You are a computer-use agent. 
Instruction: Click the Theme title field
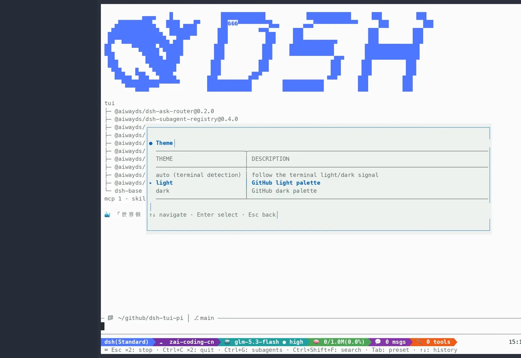click(164, 143)
